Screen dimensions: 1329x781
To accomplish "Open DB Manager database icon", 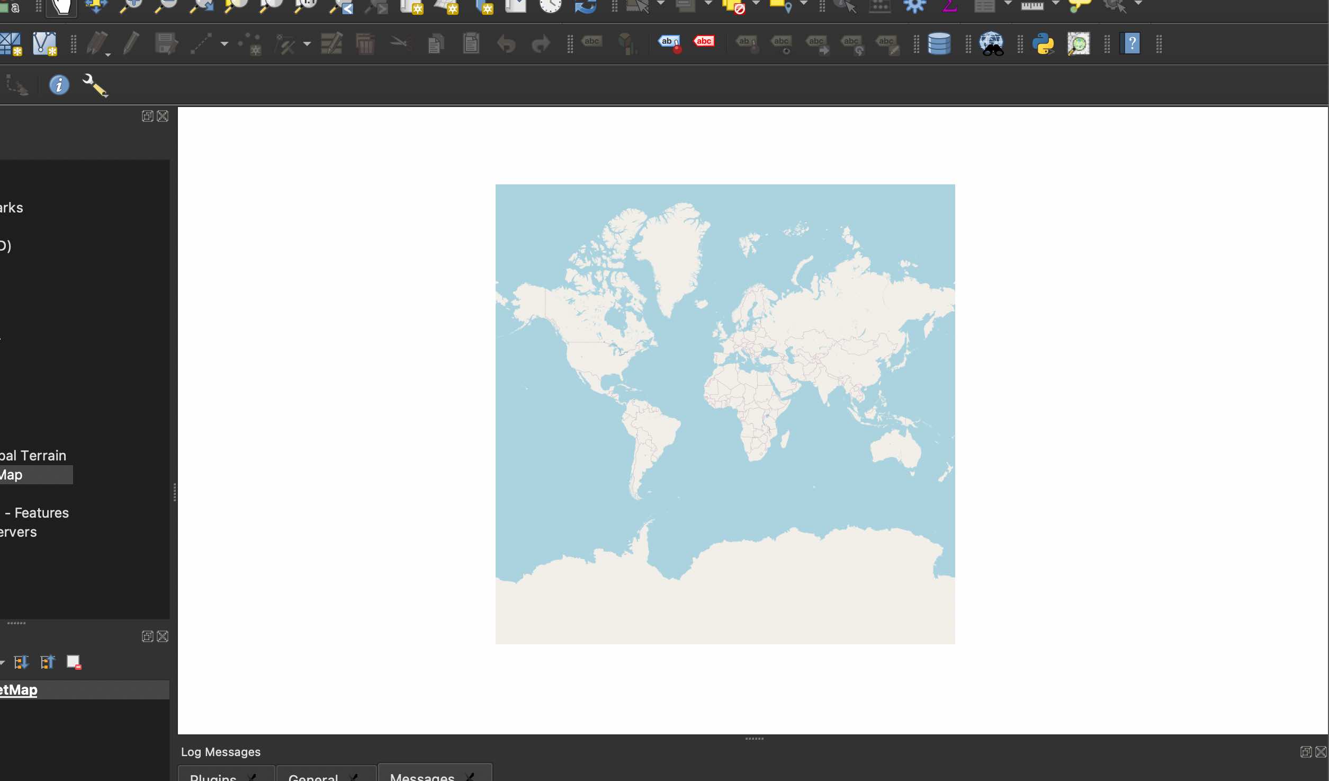I will pyautogui.click(x=939, y=43).
